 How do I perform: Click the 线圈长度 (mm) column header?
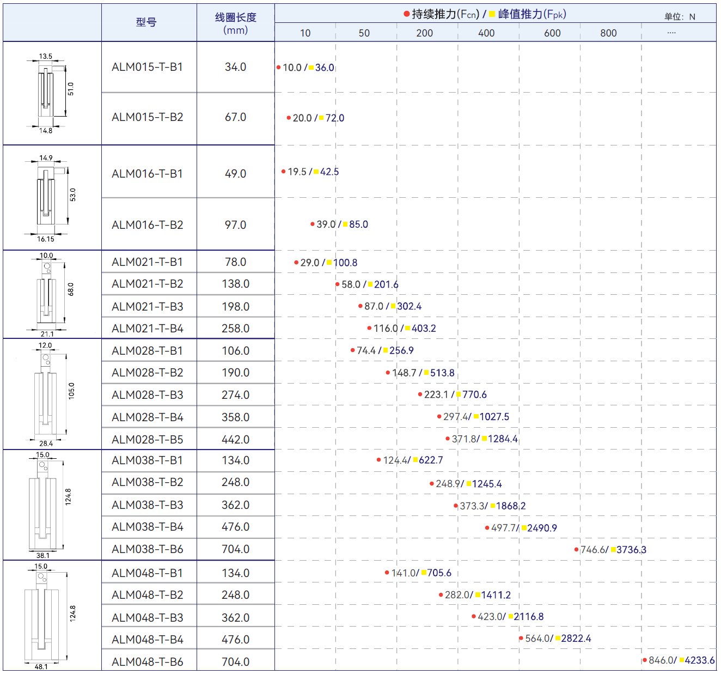click(x=235, y=23)
